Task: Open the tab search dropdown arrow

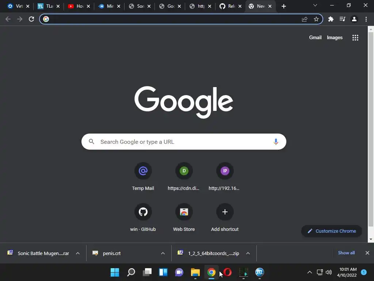Action: [x=315, y=5]
